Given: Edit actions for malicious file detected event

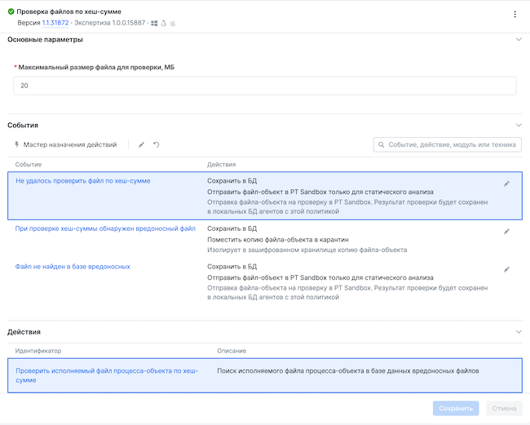Looking at the screenshot, I should tap(506, 232).
